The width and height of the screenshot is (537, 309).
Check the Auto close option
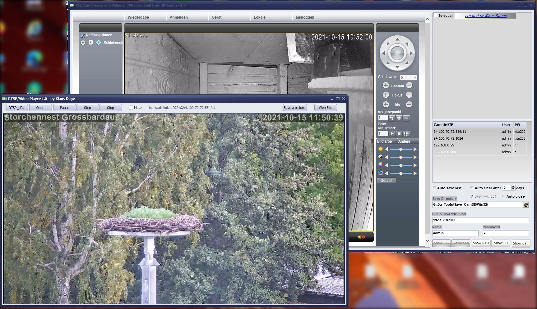click(503, 196)
